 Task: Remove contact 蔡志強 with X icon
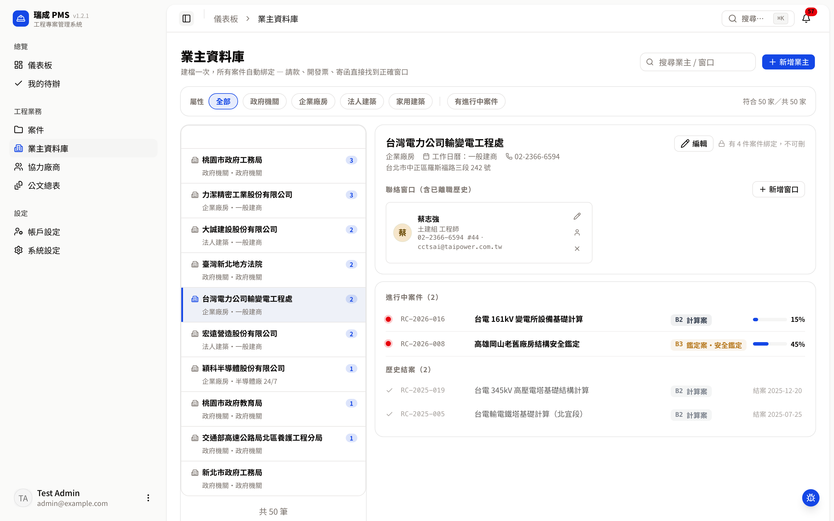point(577,249)
